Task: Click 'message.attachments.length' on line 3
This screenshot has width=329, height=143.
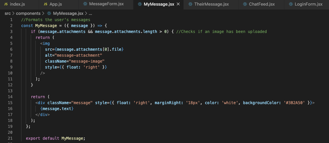Action: click(x=126, y=32)
